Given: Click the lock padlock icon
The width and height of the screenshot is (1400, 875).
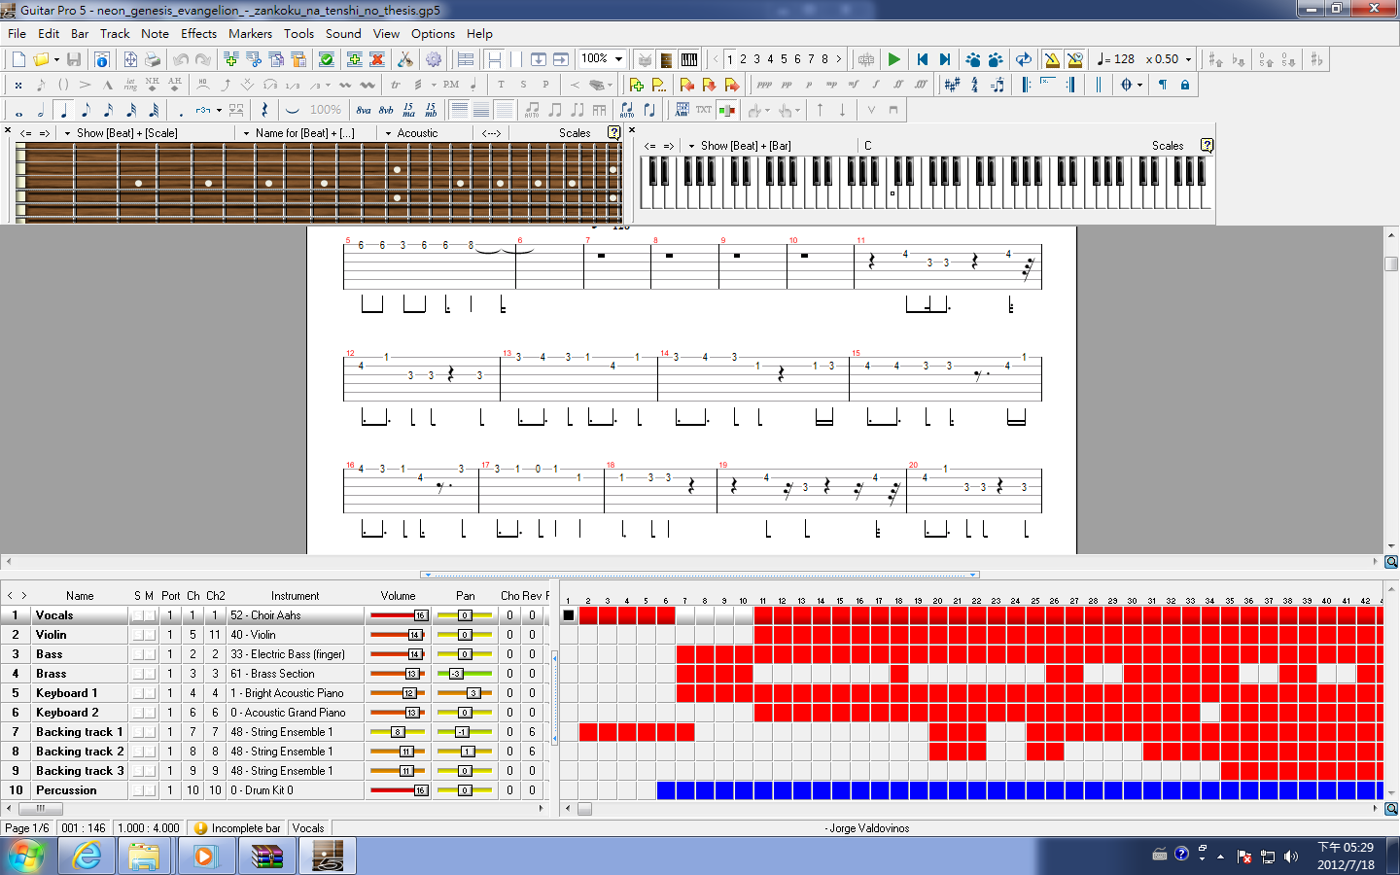Looking at the screenshot, I should click(1184, 85).
